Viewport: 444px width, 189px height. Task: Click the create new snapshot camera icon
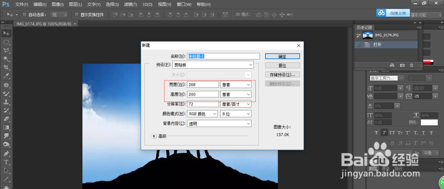point(402,65)
